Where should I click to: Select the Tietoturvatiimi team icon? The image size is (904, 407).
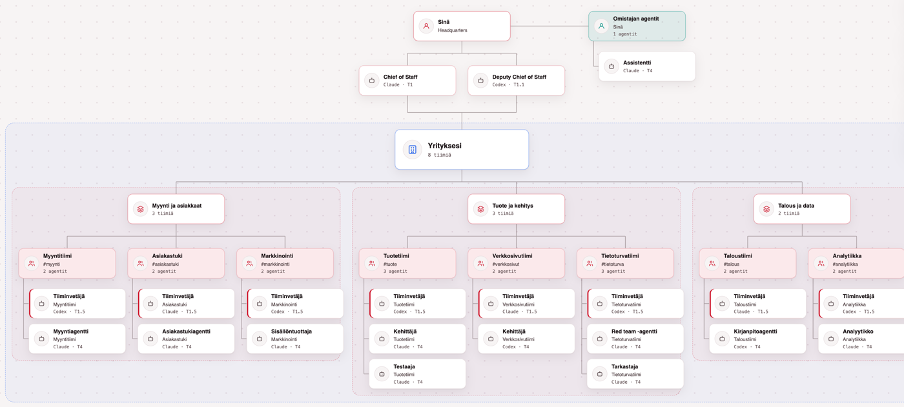point(590,263)
